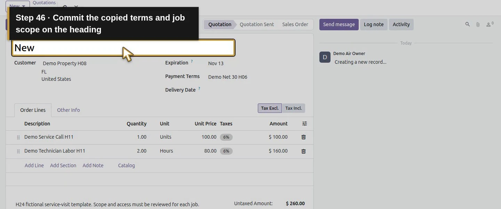Click the 6% tax tag on Service Call line

point(226,137)
